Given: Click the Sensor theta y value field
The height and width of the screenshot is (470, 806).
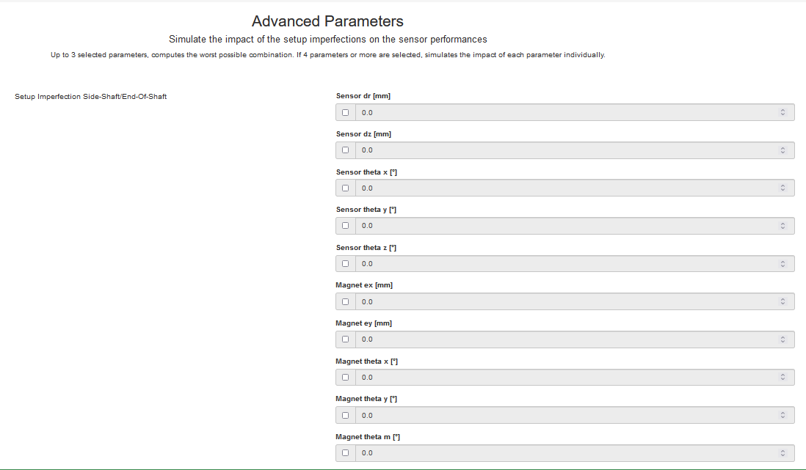Looking at the screenshot, I should click(575, 226).
